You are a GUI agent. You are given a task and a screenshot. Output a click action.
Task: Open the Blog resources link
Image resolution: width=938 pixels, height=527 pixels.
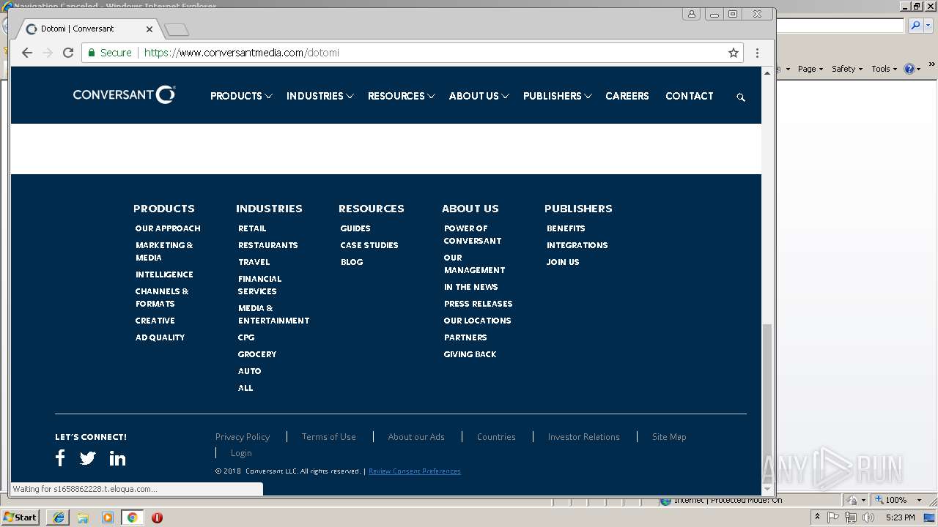tap(352, 262)
